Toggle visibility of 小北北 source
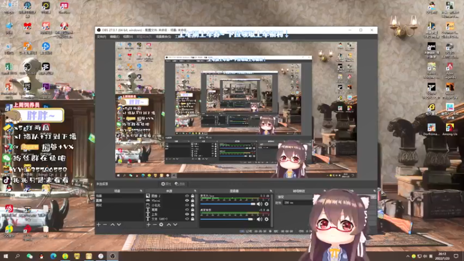Image resolution: width=464 pixels, height=261 pixels. (187, 205)
